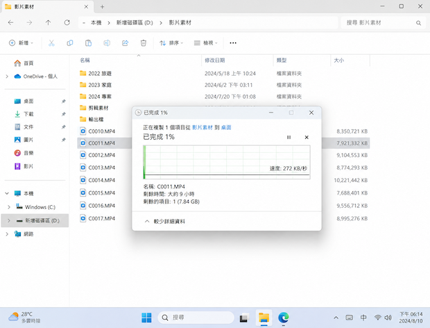Cancel the copy with the X beside pause
This screenshot has width=430, height=328.
coord(307,137)
